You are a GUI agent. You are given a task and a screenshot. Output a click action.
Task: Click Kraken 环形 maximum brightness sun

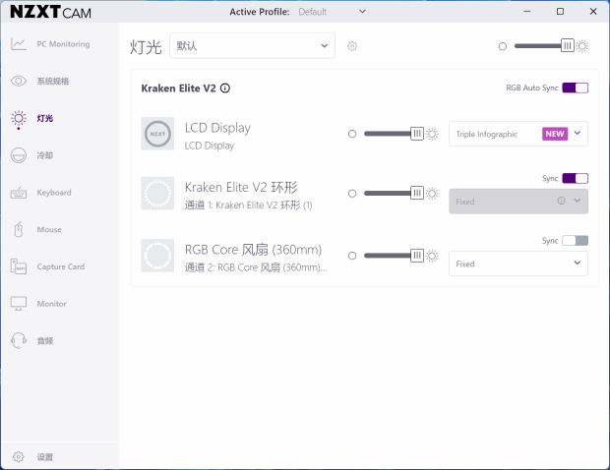pos(432,193)
